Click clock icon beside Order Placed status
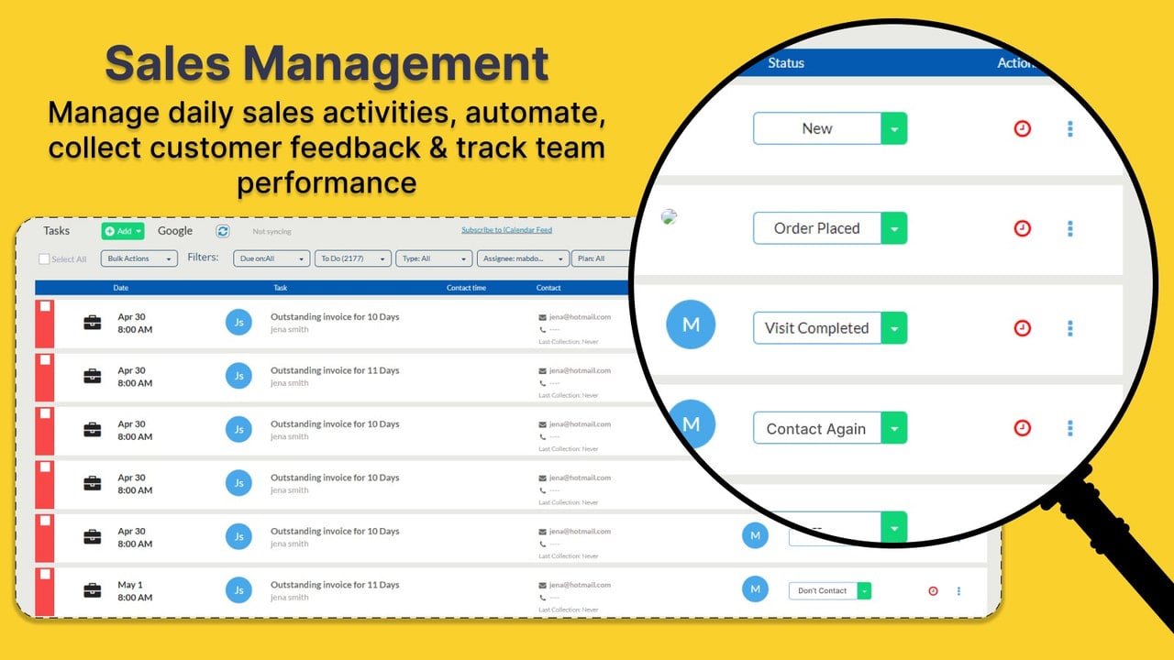The height and width of the screenshot is (660, 1174). tap(1022, 228)
